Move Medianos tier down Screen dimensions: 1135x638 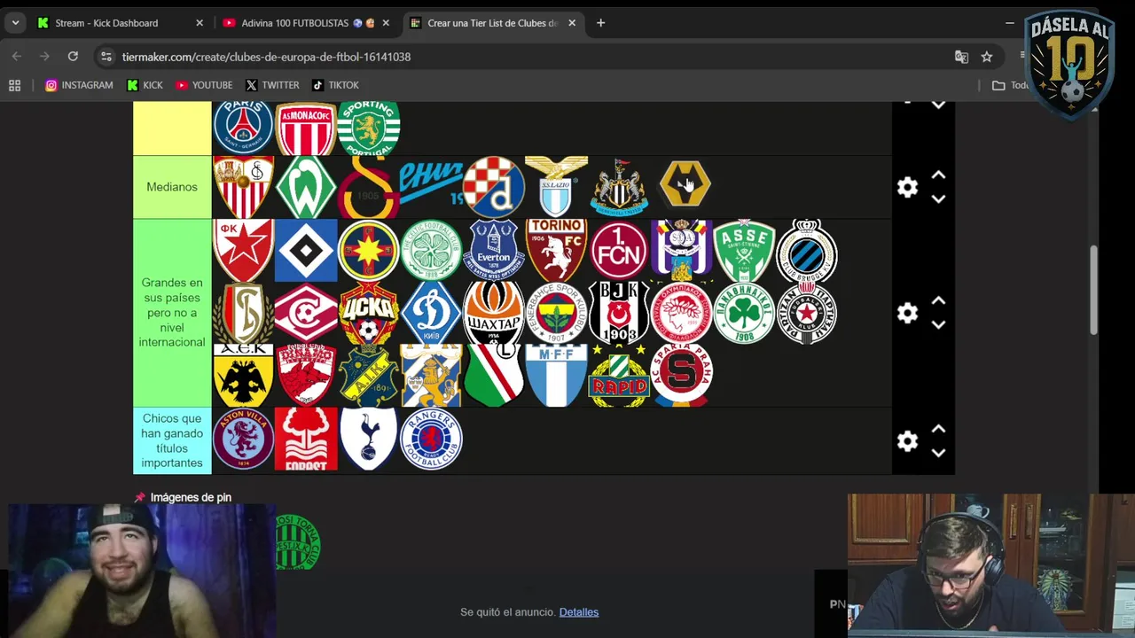[x=938, y=199]
